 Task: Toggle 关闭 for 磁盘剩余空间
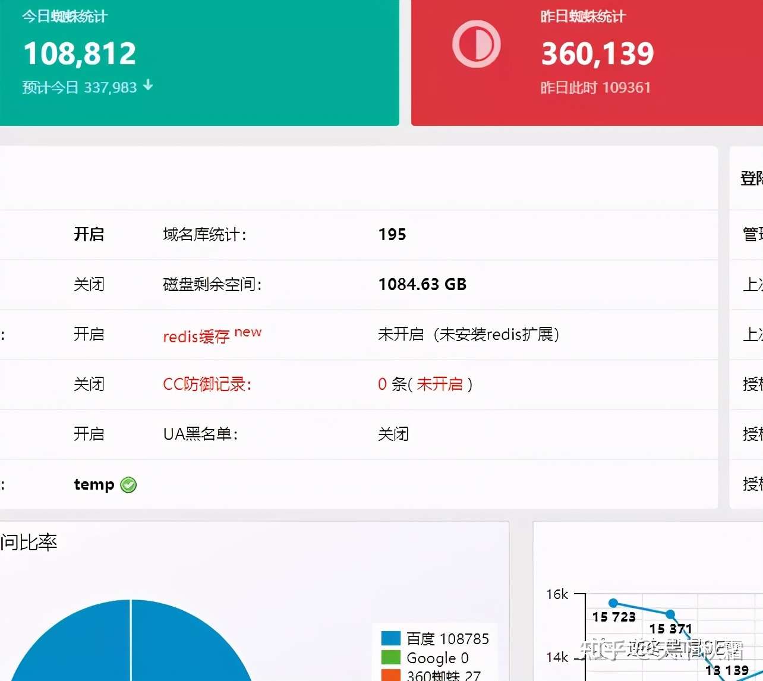point(89,284)
